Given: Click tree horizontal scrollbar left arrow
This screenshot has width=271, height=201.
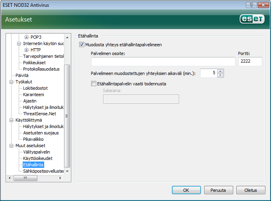Looking at the screenshot, I should [10, 178].
